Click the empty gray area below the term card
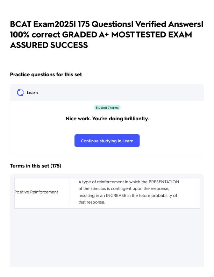Viewport: 214px width, 277px height. (x=107, y=237)
